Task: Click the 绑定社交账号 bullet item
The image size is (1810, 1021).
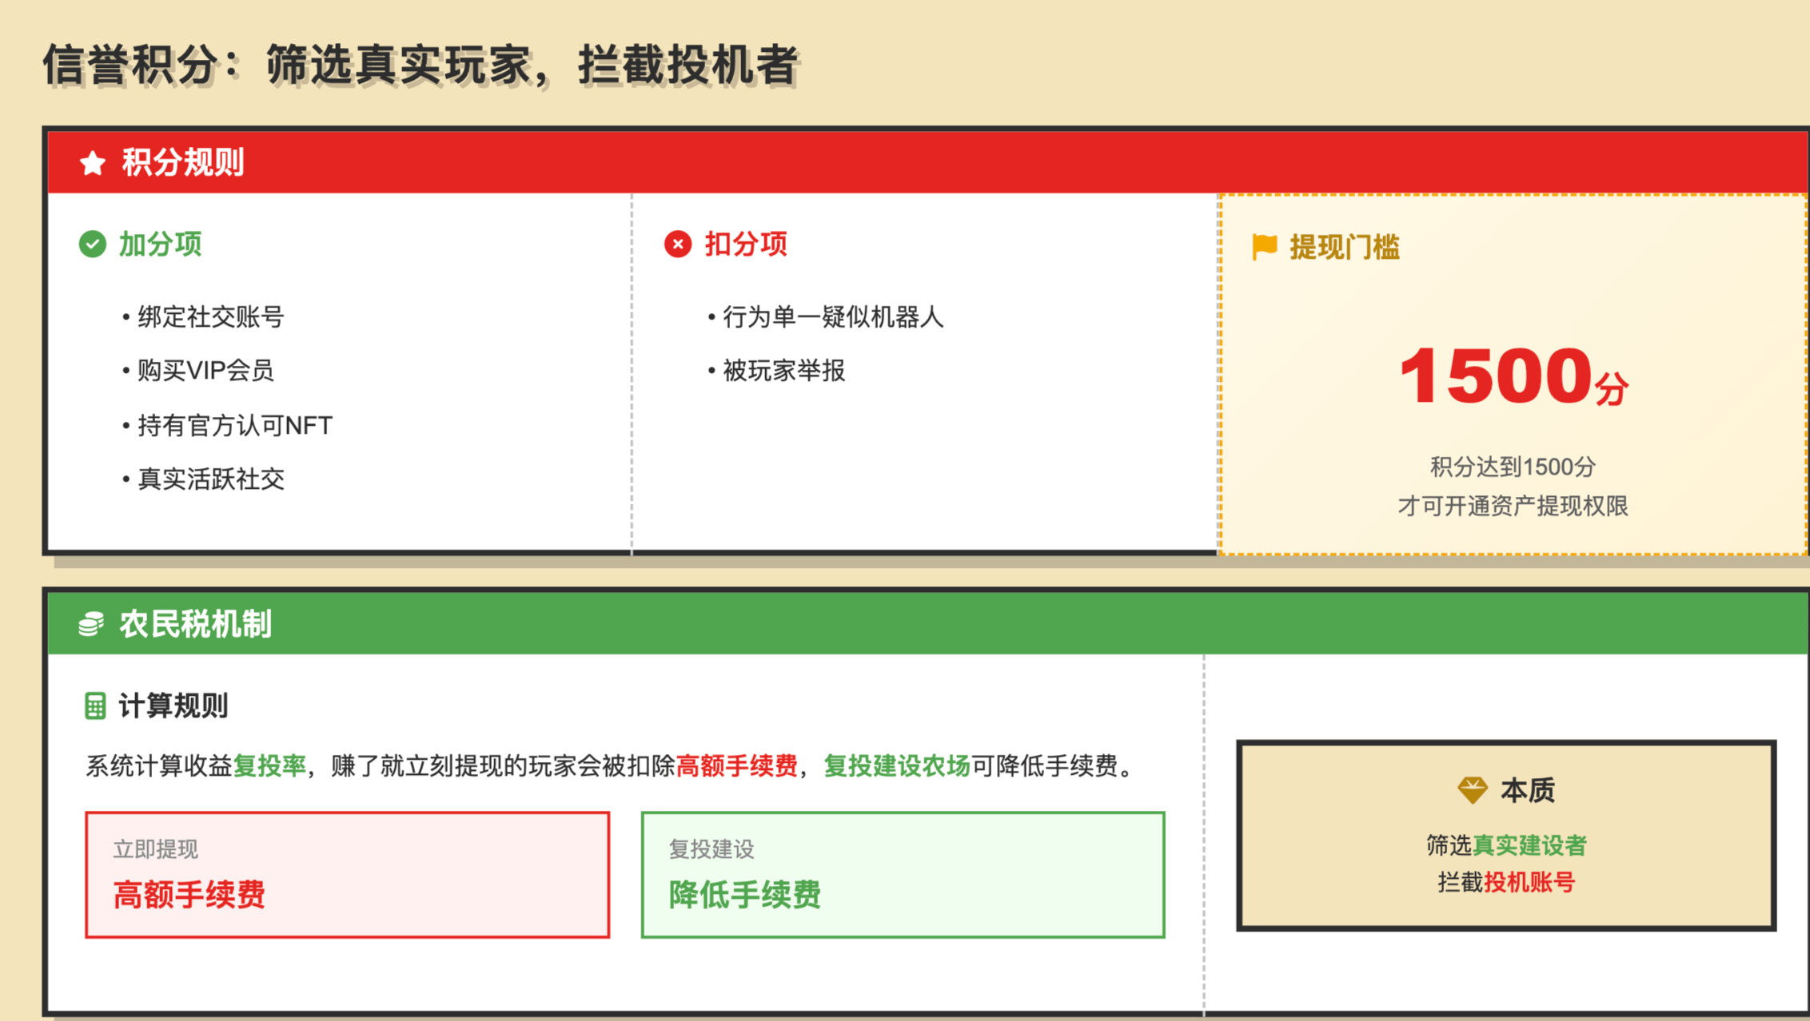Action: pos(210,317)
